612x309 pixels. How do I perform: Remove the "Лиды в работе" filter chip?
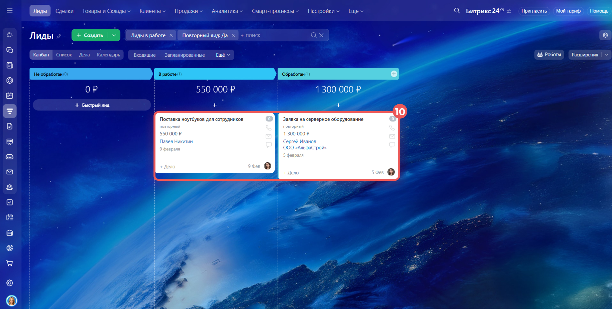[x=171, y=35]
